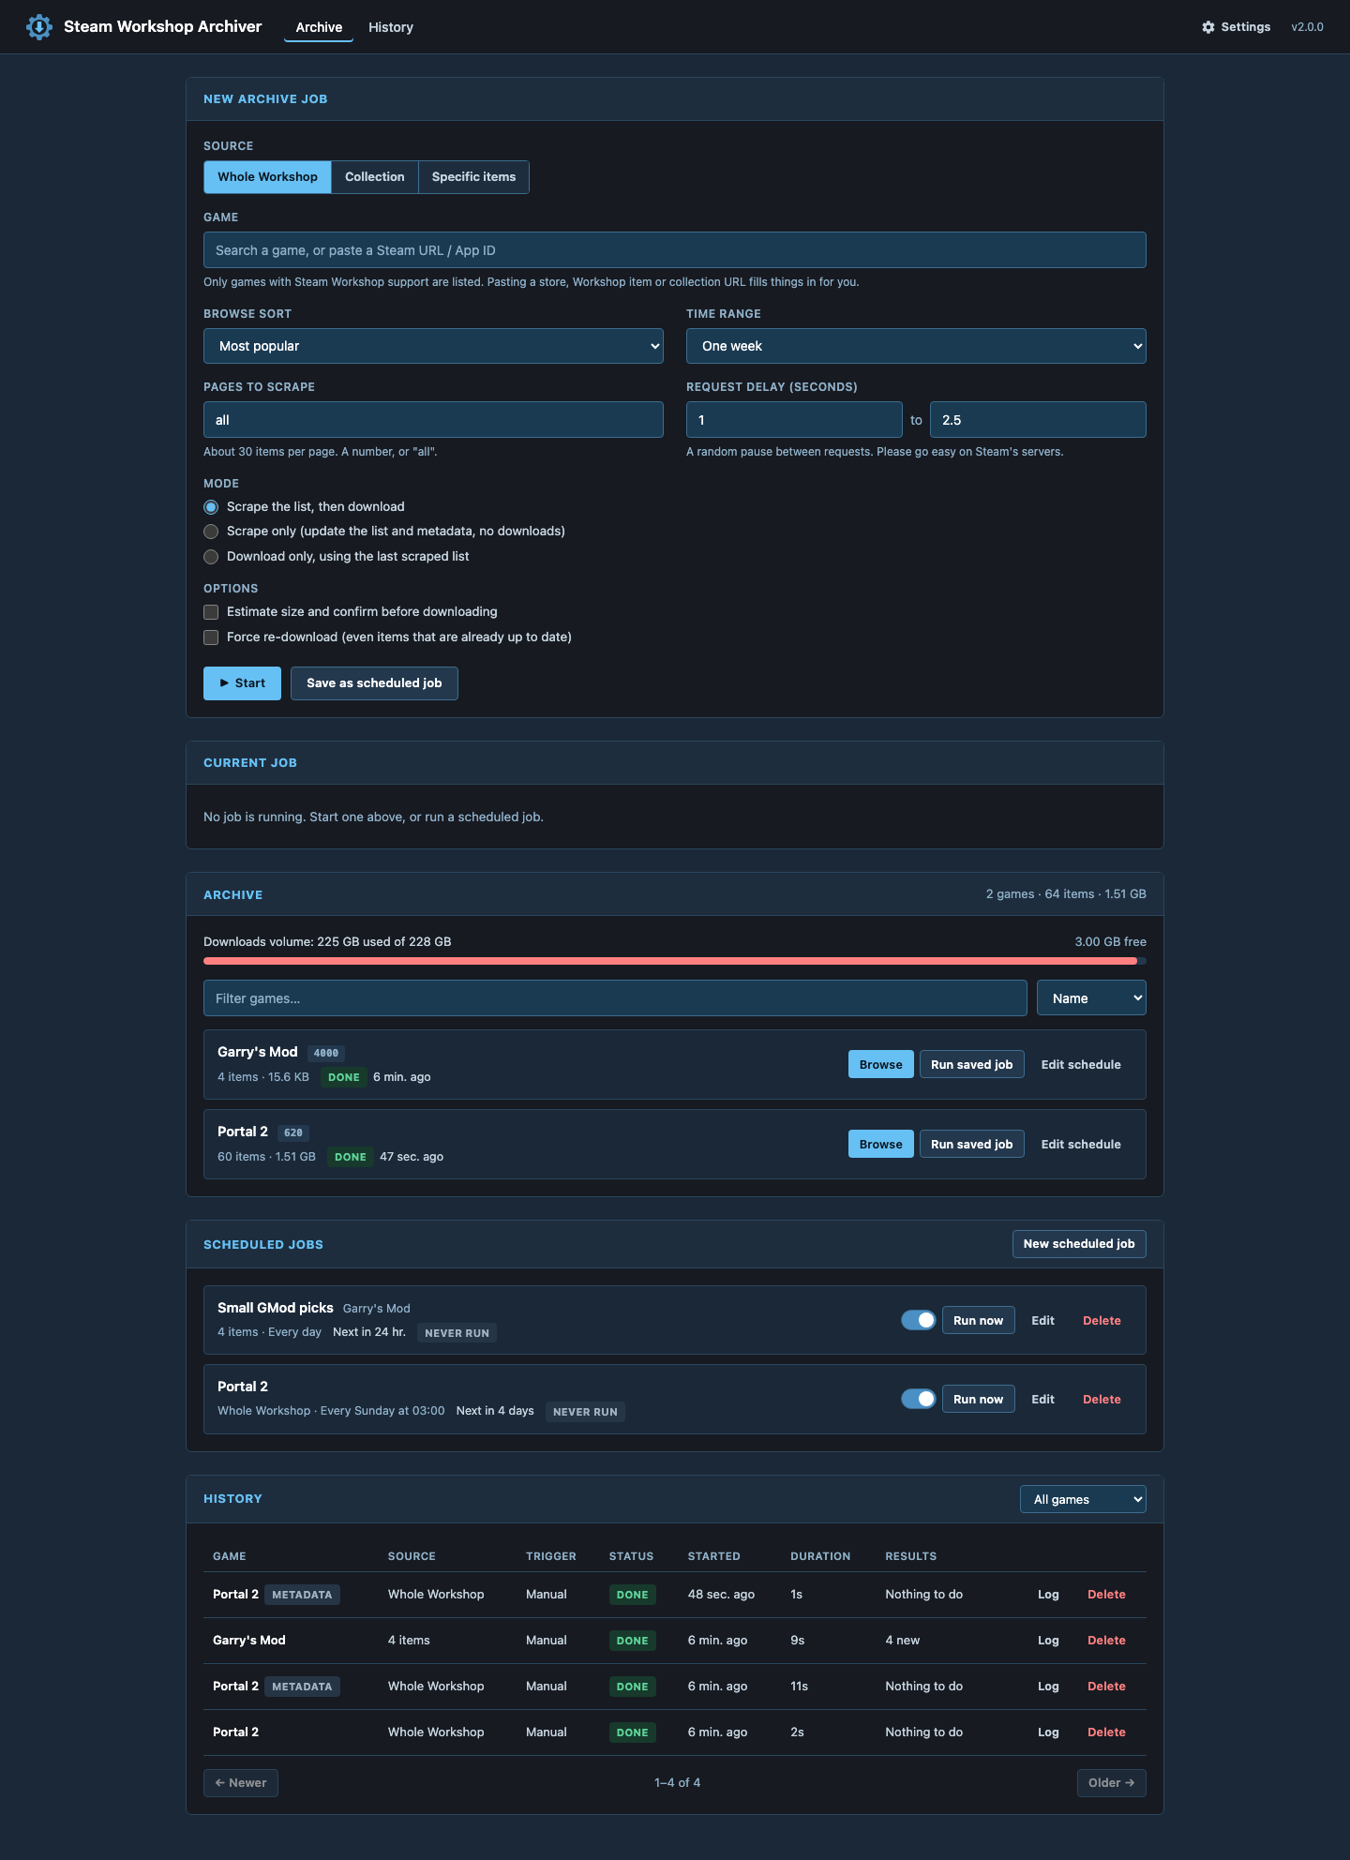Click the '4 new' result in history

pyautogui.click(x=902, y=1641)
